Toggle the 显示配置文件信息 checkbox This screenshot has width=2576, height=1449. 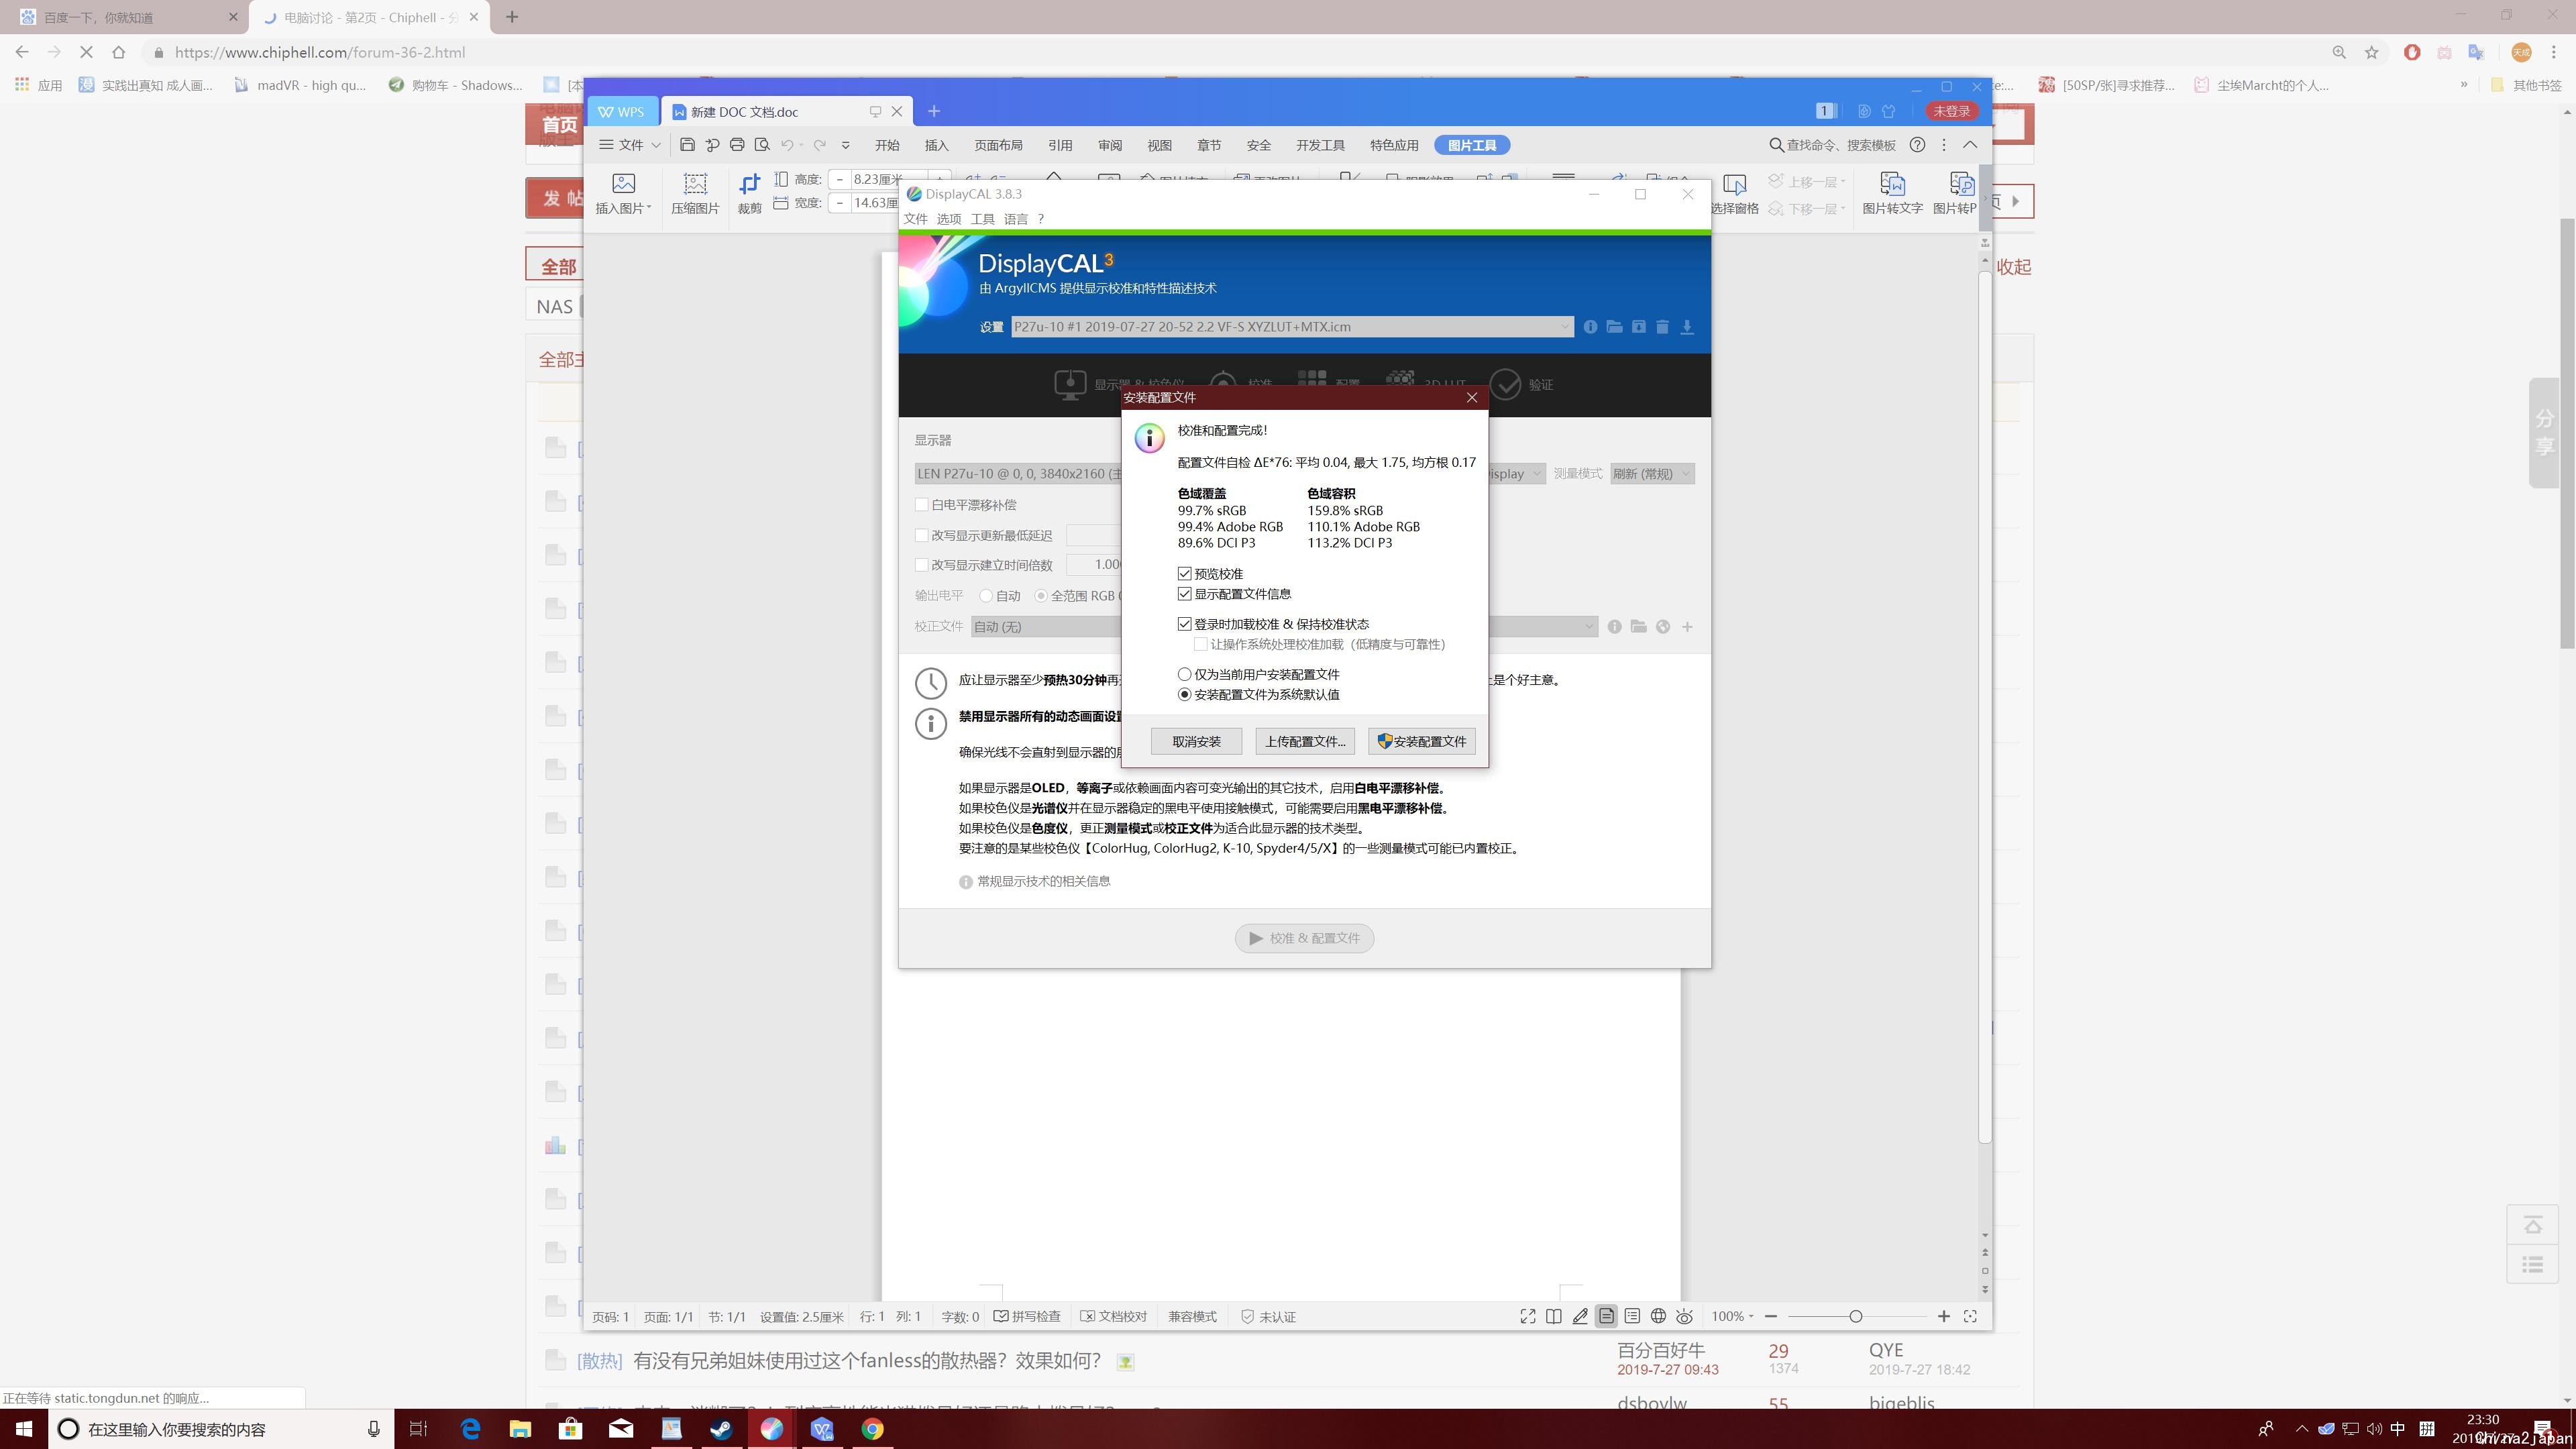tap(1185, 594)
